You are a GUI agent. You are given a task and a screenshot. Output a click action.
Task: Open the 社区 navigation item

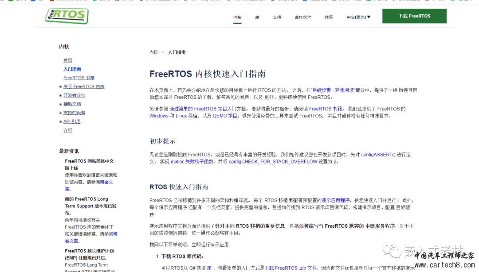click(329, 17)
